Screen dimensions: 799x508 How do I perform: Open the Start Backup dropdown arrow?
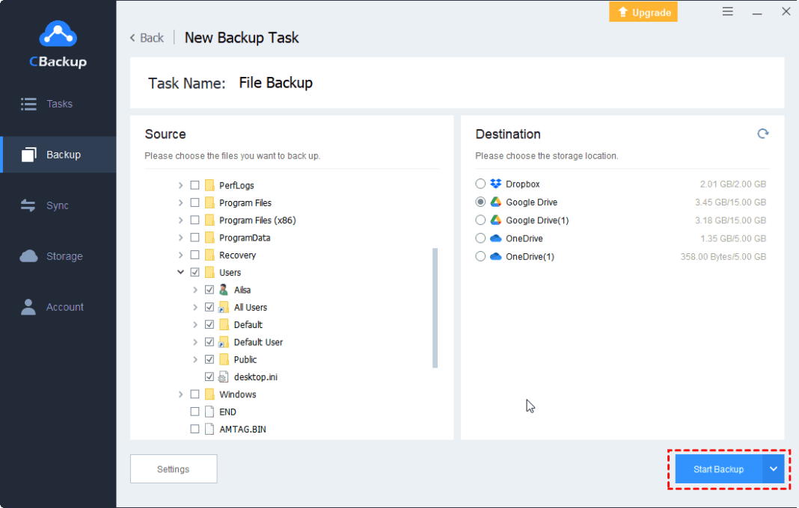click(x=773, y=469)
